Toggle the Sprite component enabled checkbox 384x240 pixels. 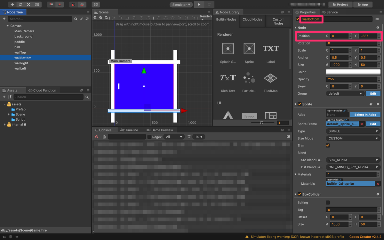pyautogui.click(x=300, y=104)
